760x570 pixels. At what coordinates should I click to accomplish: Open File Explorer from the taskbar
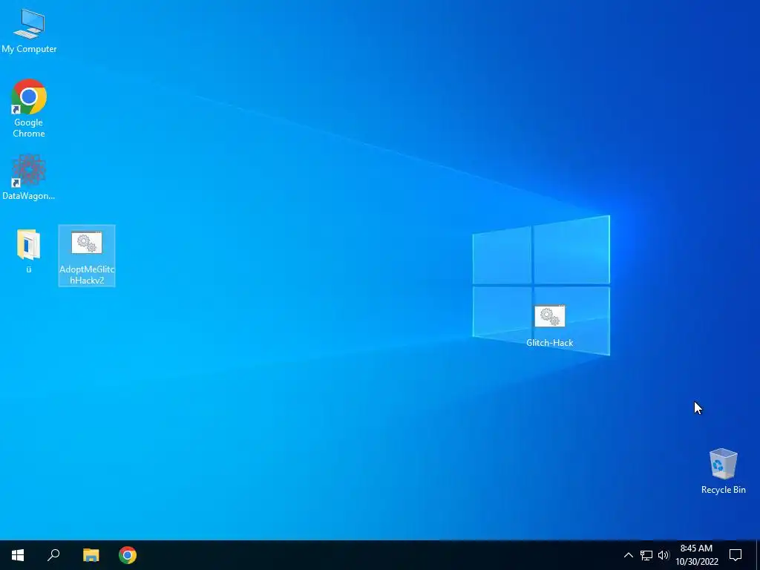coord(91,555)
